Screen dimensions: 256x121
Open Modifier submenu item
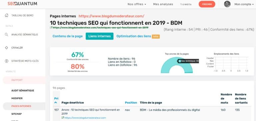(17, 98)
